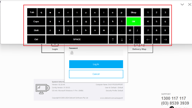Tap numpad key 2

click(157, 13)
